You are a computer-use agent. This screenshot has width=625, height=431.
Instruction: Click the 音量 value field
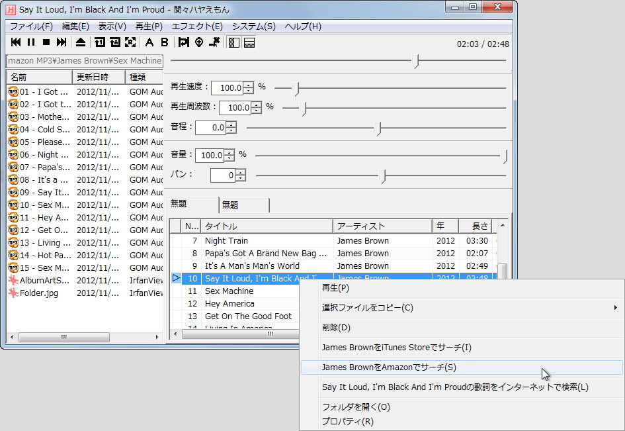tap(210, 155)
